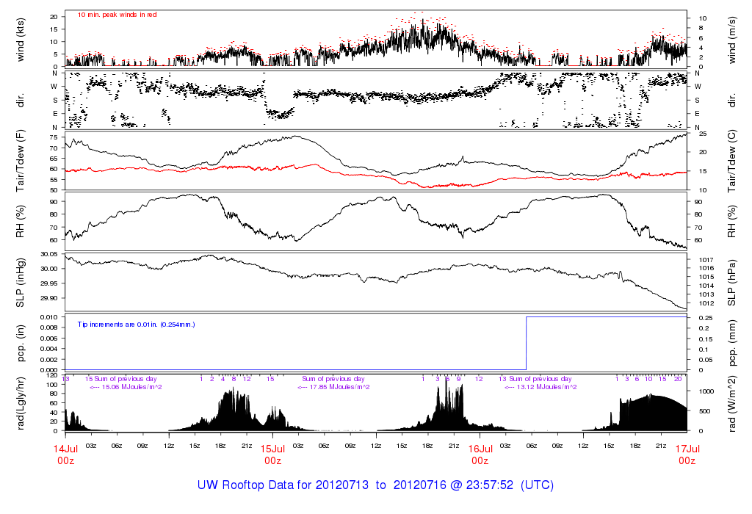Click the 'rad(Lgly/hr)' axis label
This screenshot has height=514, width=752.
[20, 404]
